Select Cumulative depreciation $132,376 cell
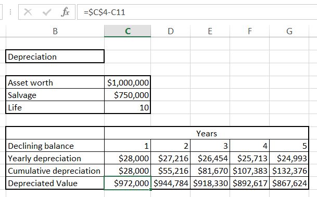Image resolution: width=317 pixels, height=197 pixels. tap(289, 171)
